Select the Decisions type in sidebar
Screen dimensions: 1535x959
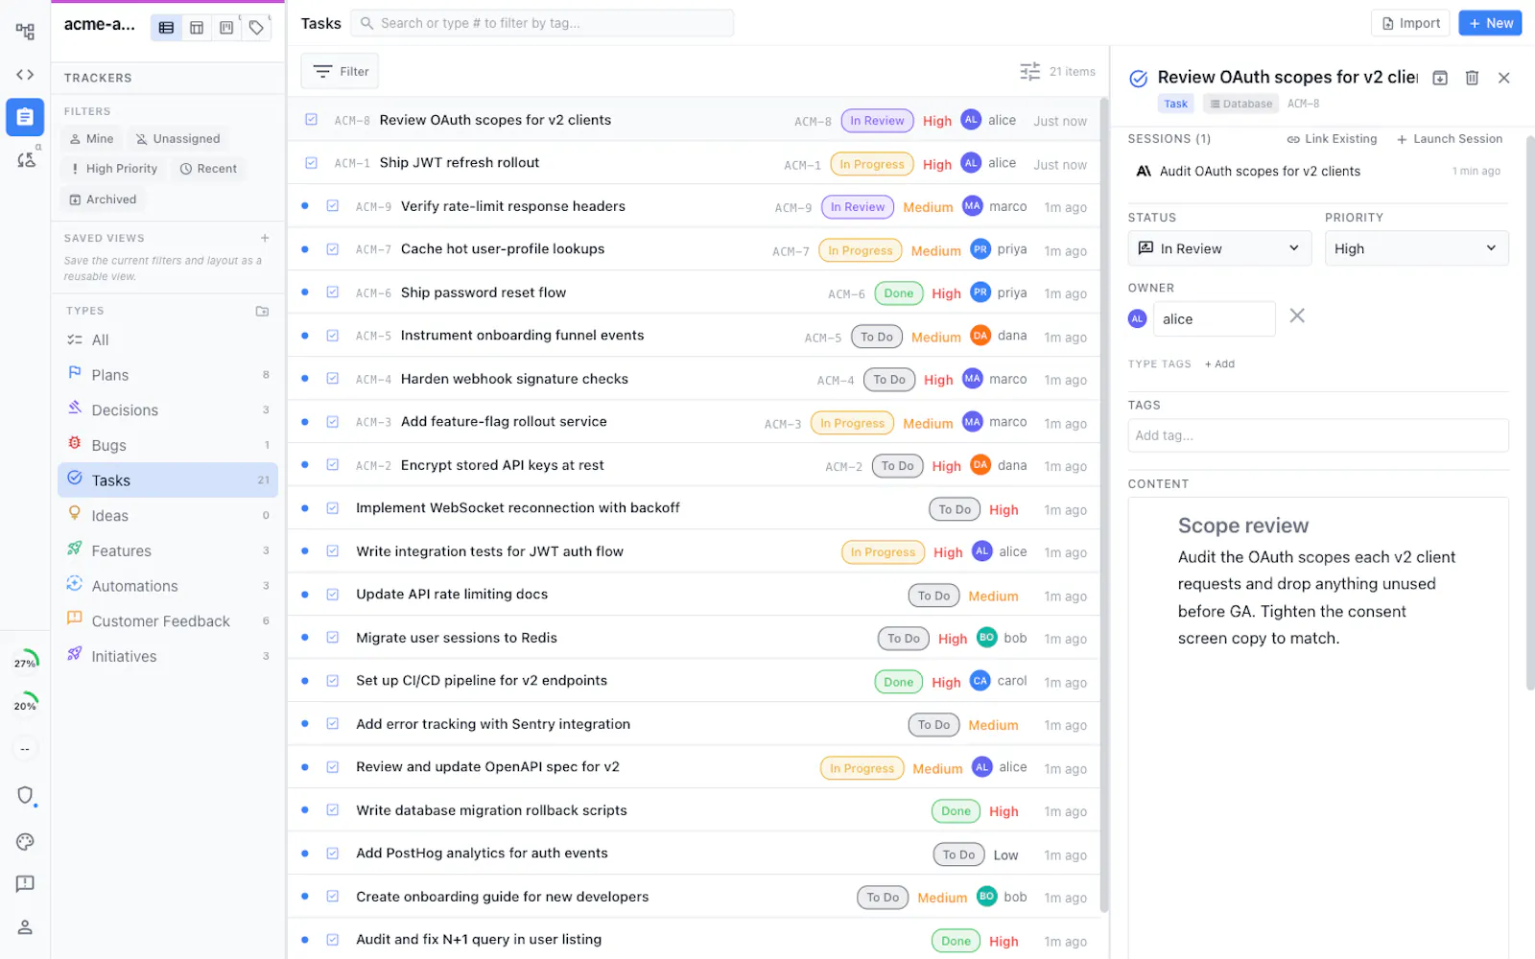pos(168,410)
